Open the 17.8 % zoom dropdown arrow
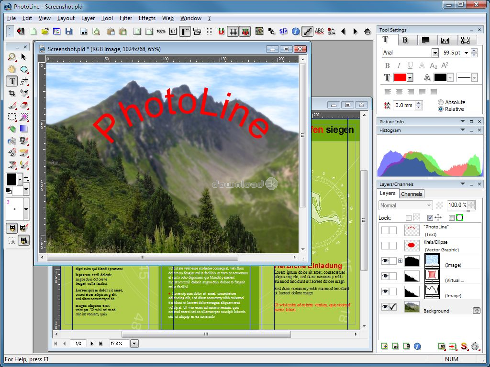Image resolution: width=490 pixels, height=367 pixels. (134, 344)
